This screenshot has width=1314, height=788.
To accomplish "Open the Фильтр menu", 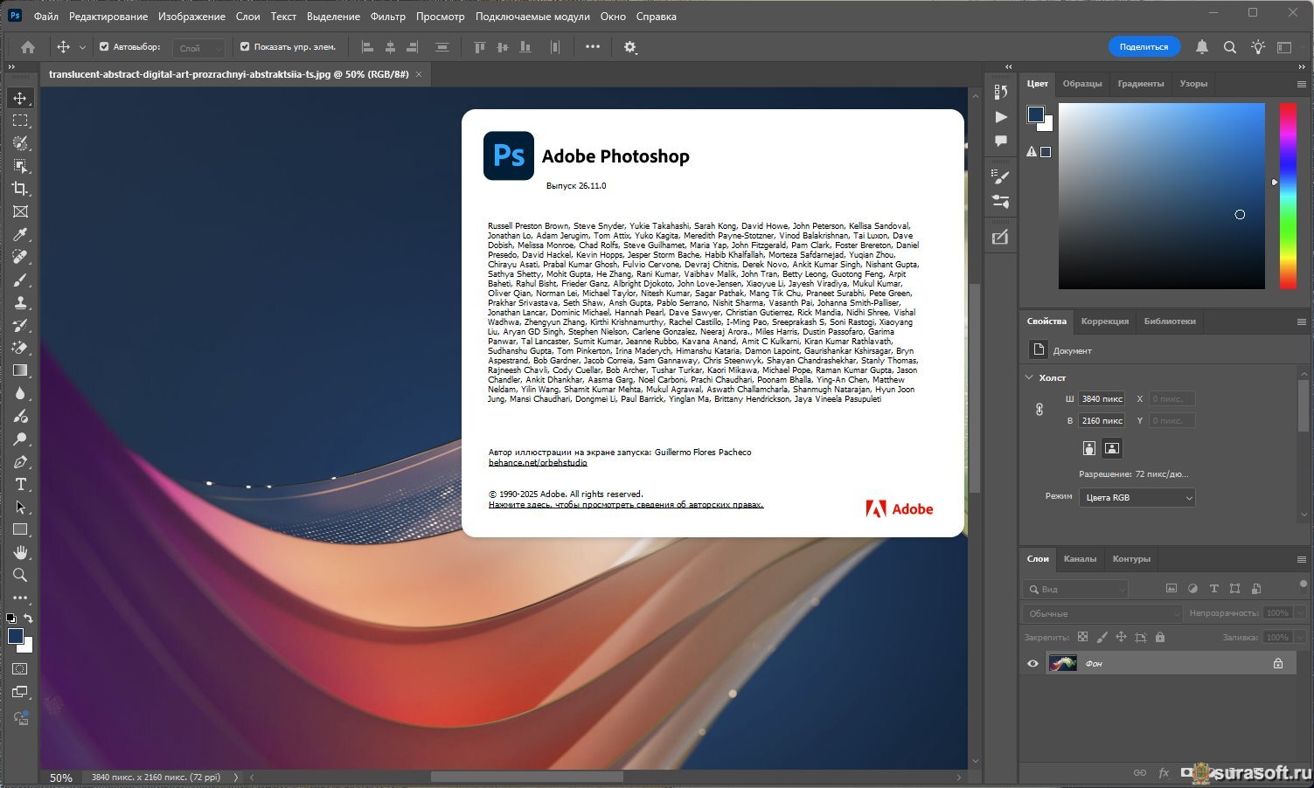I will tap(387, 17).
